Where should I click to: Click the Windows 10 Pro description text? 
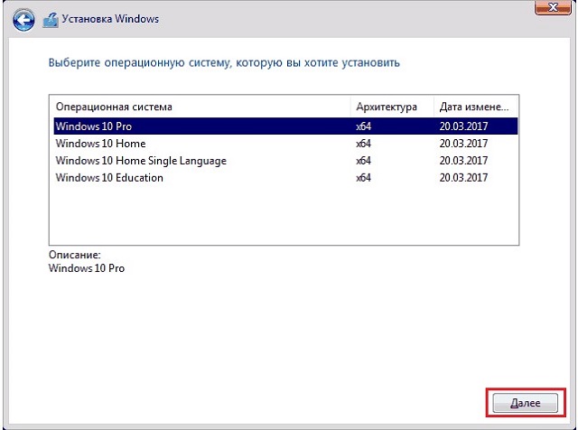[x=87, y=268]
